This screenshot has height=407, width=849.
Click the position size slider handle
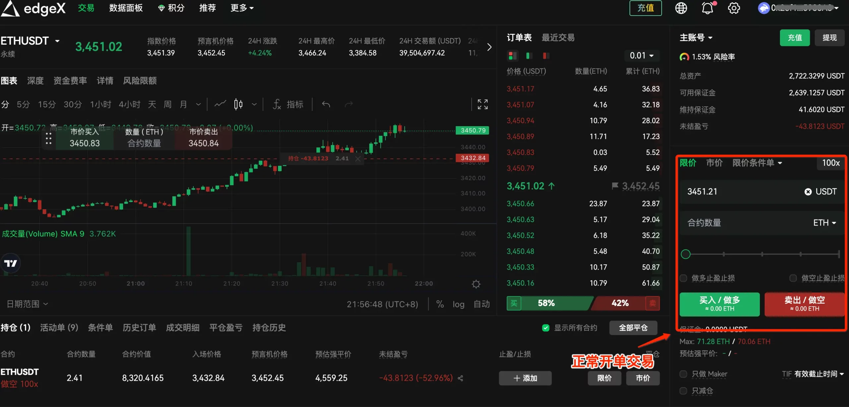click(686, 254)
